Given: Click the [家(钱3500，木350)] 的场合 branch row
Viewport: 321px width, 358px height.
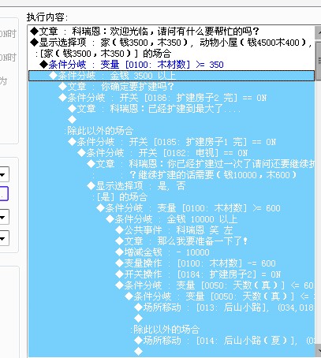Looking at the screenshot, I should click(171, 54).
